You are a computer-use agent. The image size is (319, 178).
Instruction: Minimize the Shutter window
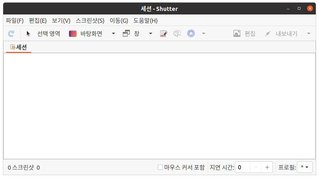pyautogui.click(x=288, y=9)
